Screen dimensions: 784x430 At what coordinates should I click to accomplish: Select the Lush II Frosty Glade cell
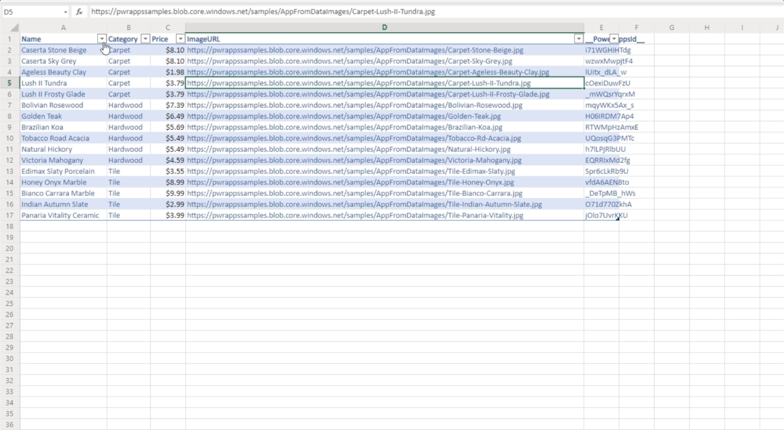[63, 94]
